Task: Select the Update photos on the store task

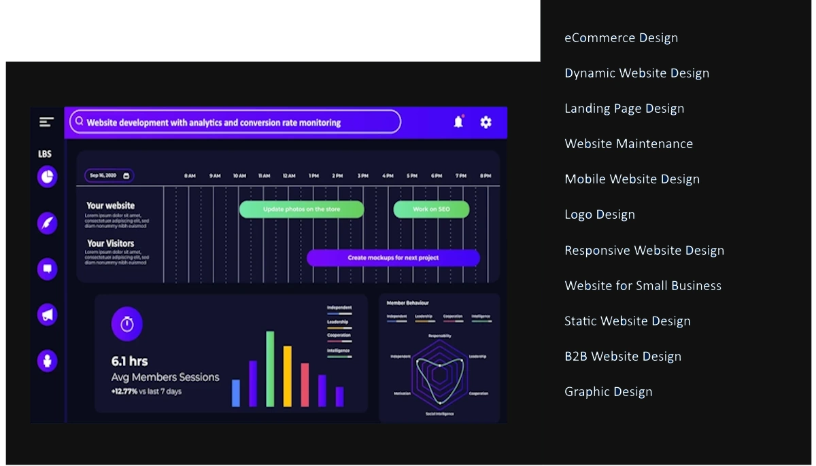Action: click(x=301, y=209)
